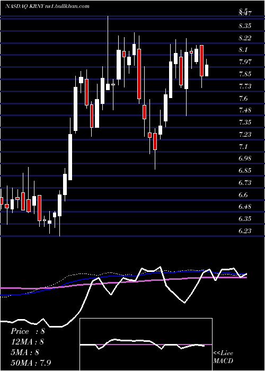Click the 6.35 price axis label
265x371 pixels.
coord(245,219)
